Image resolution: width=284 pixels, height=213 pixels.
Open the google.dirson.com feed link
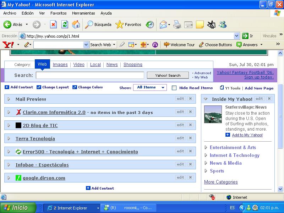click(x=44, y=178)
